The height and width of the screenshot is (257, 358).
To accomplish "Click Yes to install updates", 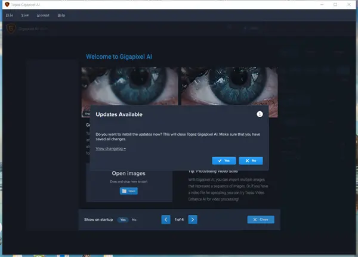I will coord(224,161).
